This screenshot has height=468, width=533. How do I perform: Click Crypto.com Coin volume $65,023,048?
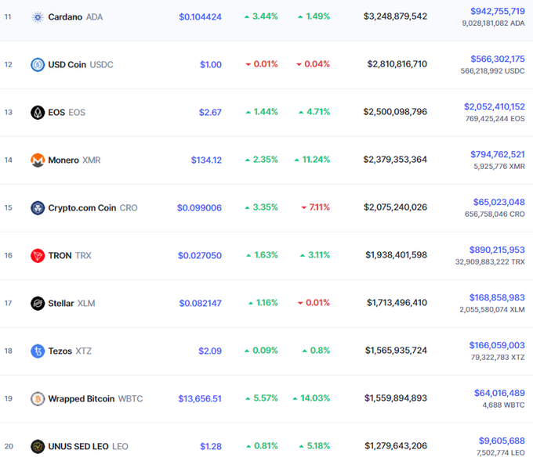499,202
